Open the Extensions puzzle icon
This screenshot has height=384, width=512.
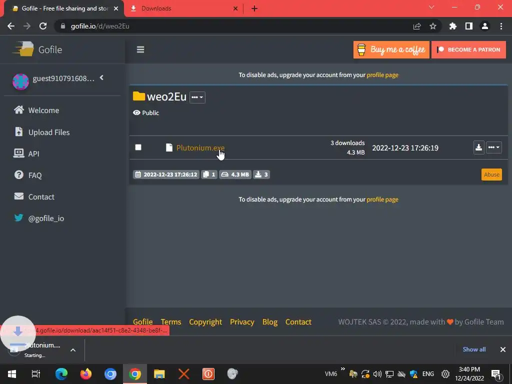pyautogui.click(x=452, y=26)
